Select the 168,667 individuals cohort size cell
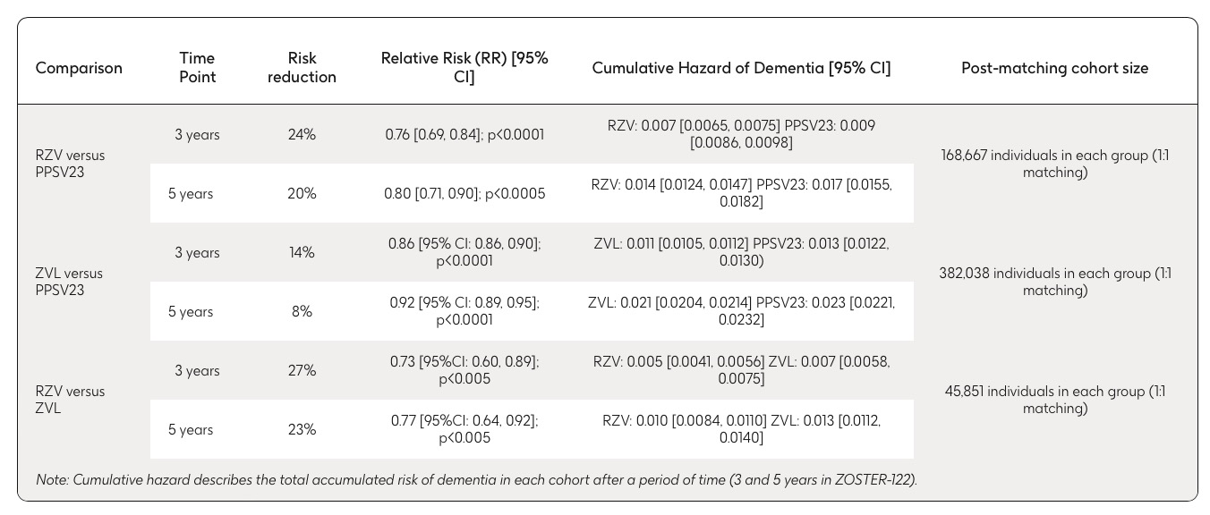 pyautogui.click(x=1055, y=164)
